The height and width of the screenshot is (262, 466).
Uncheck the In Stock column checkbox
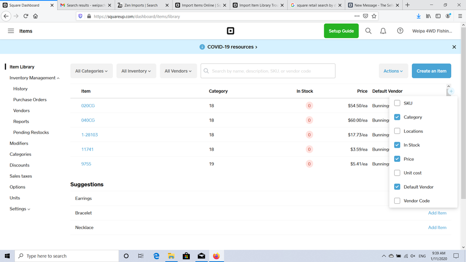(x=397, y=145)
